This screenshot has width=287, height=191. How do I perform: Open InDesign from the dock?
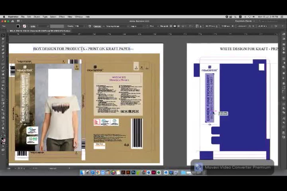(154, 172)
